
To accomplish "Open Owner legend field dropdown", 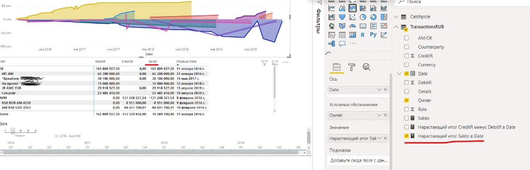I will coord(380,116).
